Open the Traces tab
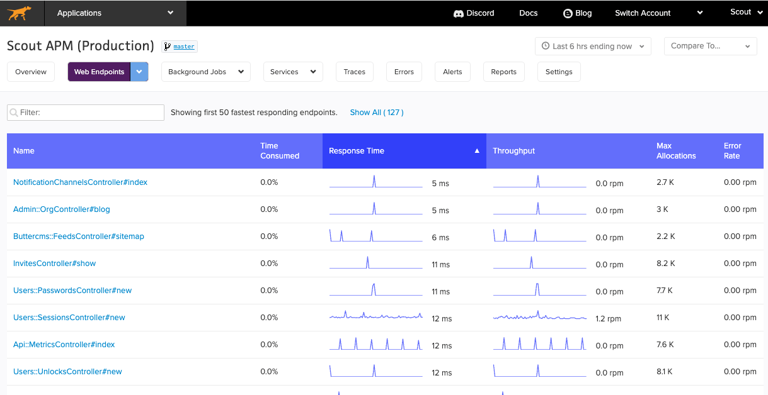Image resolution: width=768 pixels, height=395 pixels. click(355, 72)
